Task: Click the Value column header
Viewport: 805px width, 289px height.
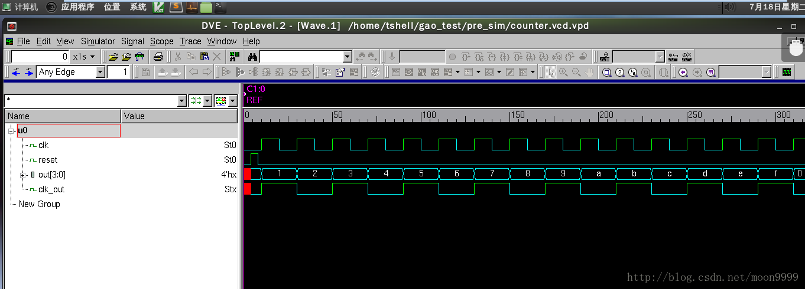Action: [x=179, y=116]
